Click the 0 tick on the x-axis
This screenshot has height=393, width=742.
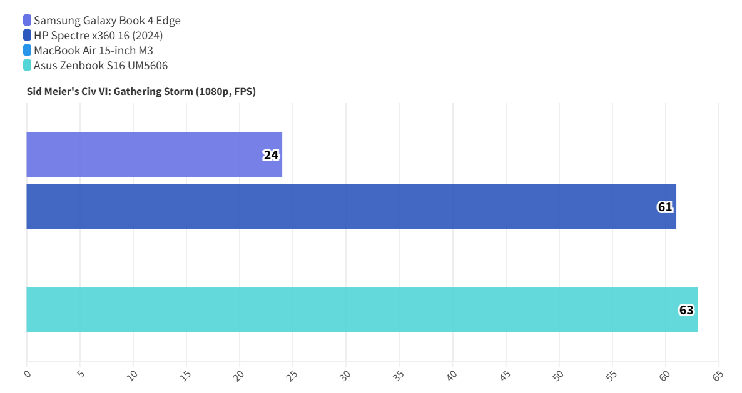coord(27,374)
